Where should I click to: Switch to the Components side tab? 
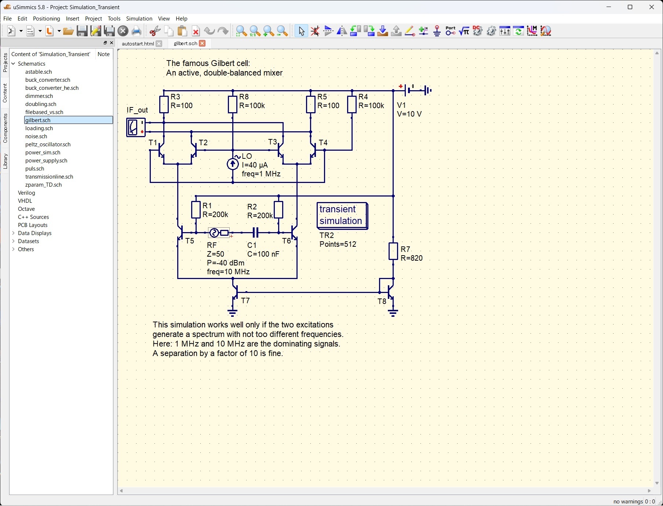pos(5,128)
